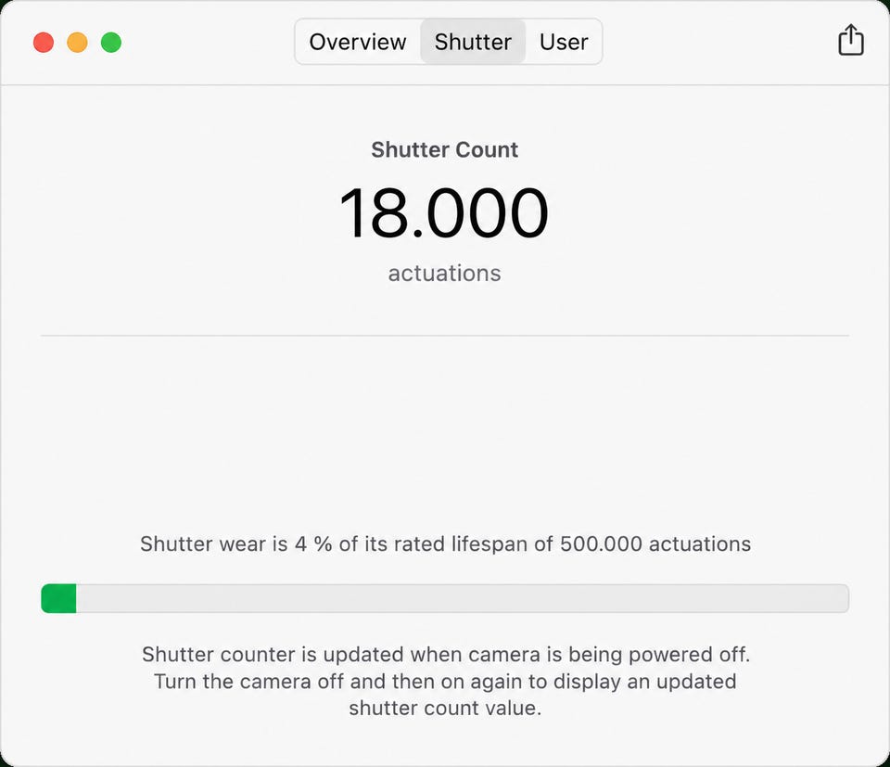Select the 18.000 shutter count number
The height and width of the screenshot is (767, 890).
[444, 213]
